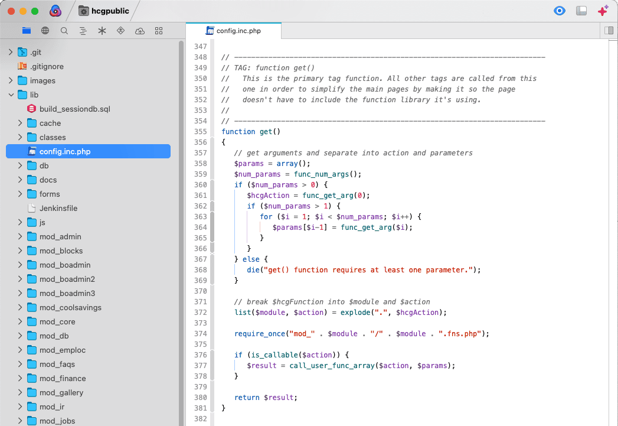Fold the get() function at line 356
The height and width of the screenshot is (426, 618).
[212, 142]
